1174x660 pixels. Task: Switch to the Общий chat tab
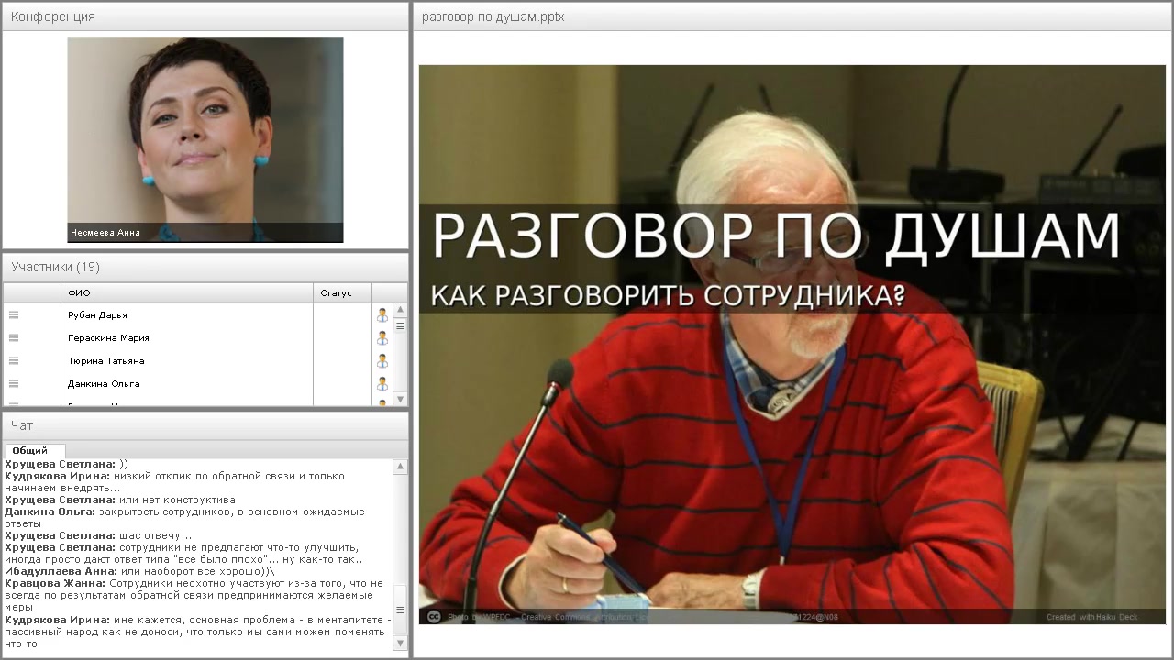click(x=34, y=450)
